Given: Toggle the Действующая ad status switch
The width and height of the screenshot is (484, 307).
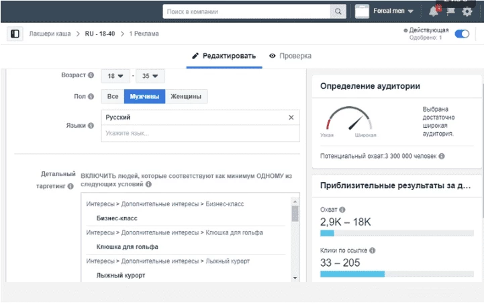Looking at the screenshot, I should point(462,34).
